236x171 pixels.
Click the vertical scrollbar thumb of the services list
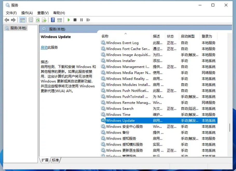point(230,127)
